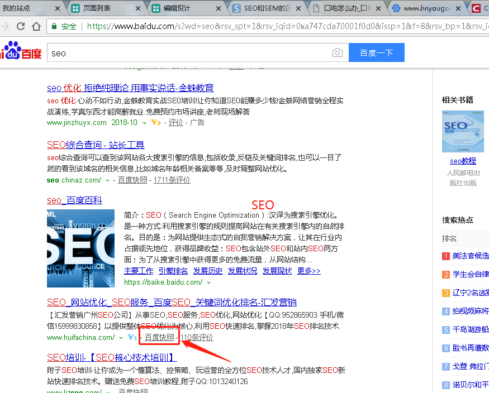Open 发展状况 baike sublink
Viewport: 489px width, 393px height.
pos(243,271)
